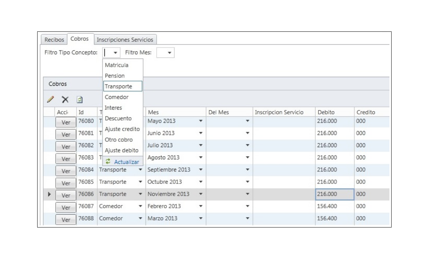Expand Mes dropdown for Agosto 2013 row

(201, 157)
